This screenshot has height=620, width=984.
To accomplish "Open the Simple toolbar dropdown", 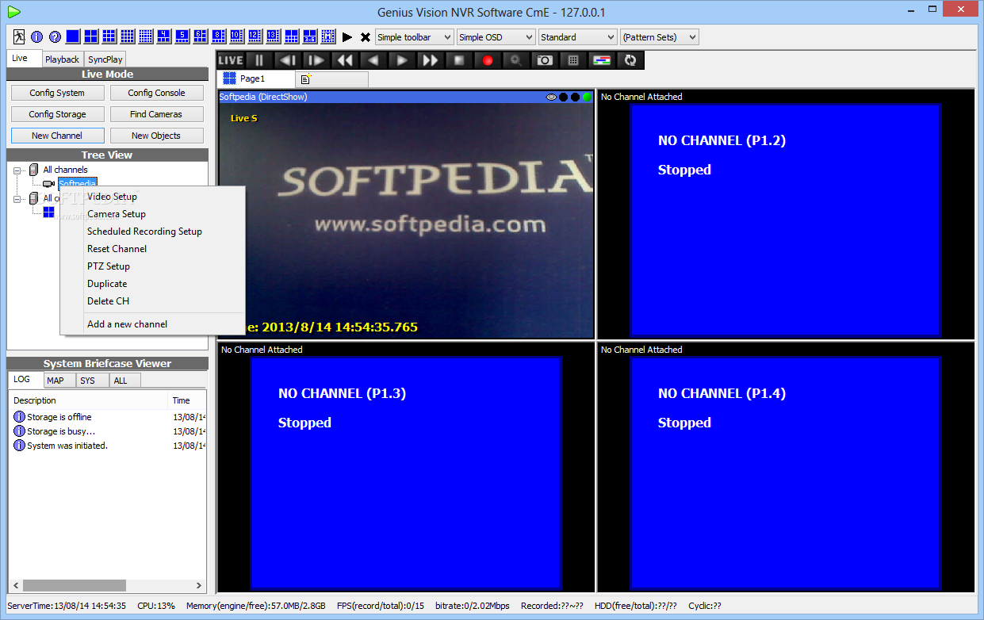I will point(414,36).
